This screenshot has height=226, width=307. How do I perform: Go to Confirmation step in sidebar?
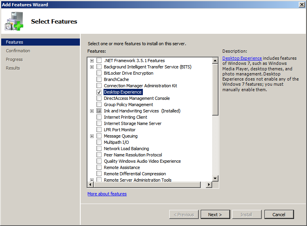(x=18, y=51)
